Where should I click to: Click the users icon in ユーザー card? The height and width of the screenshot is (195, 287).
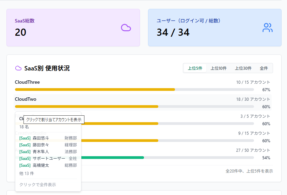coord(267,28)
